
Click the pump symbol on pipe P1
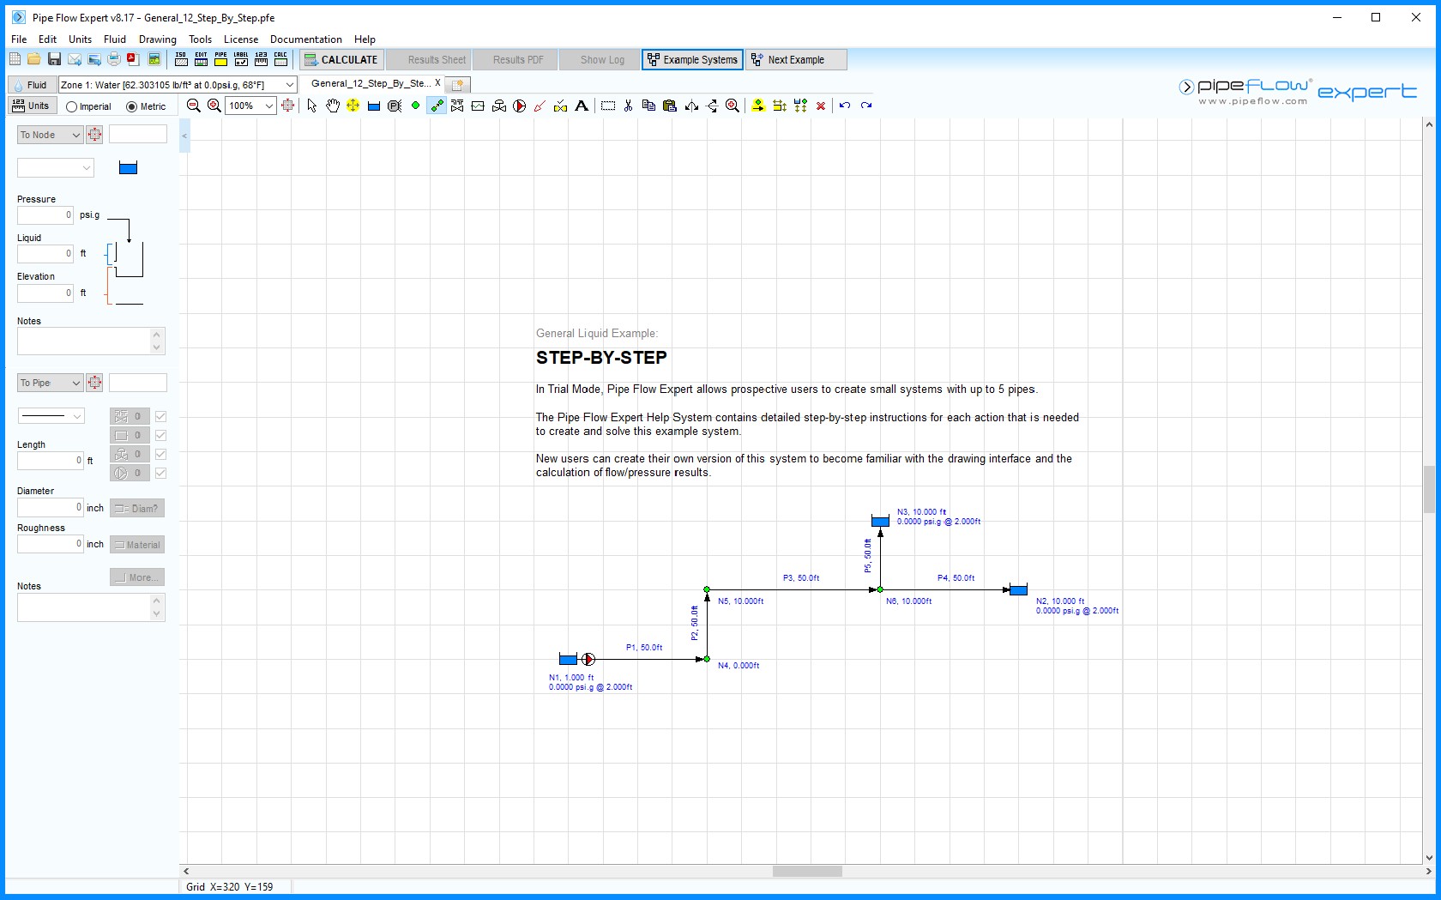click(x=588, y=659)
